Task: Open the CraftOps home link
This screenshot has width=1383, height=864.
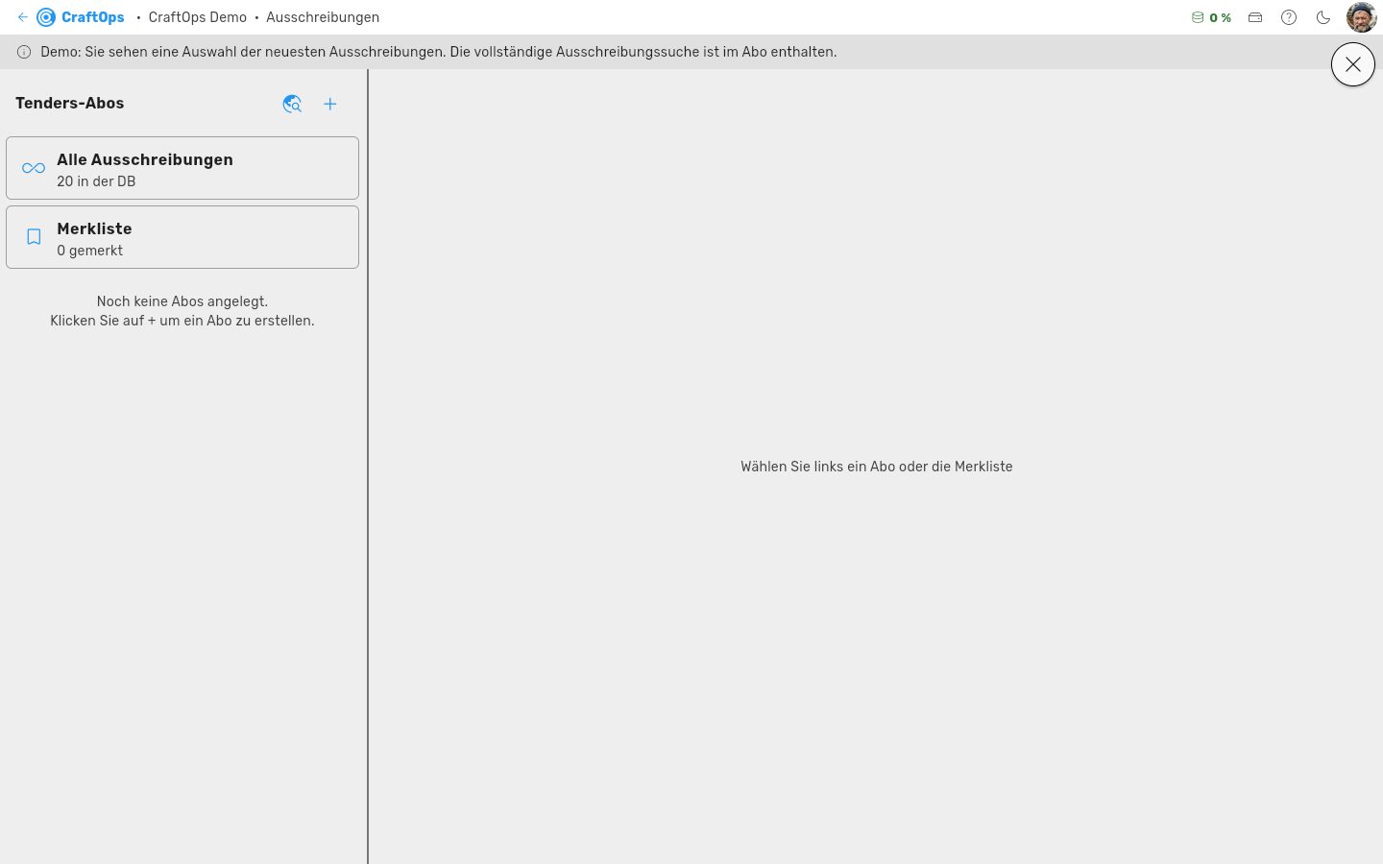Action: coord(93,17)
